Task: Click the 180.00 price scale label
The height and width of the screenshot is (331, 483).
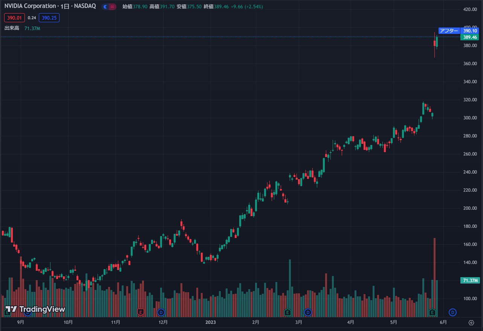Action: [x=470, y=226]
